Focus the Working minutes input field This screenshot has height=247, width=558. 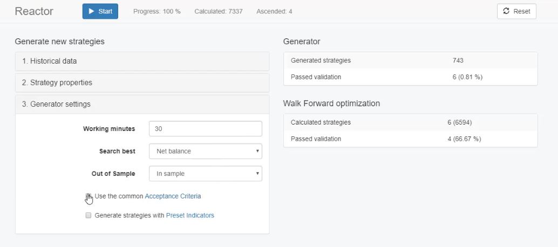tap(205, 129)
